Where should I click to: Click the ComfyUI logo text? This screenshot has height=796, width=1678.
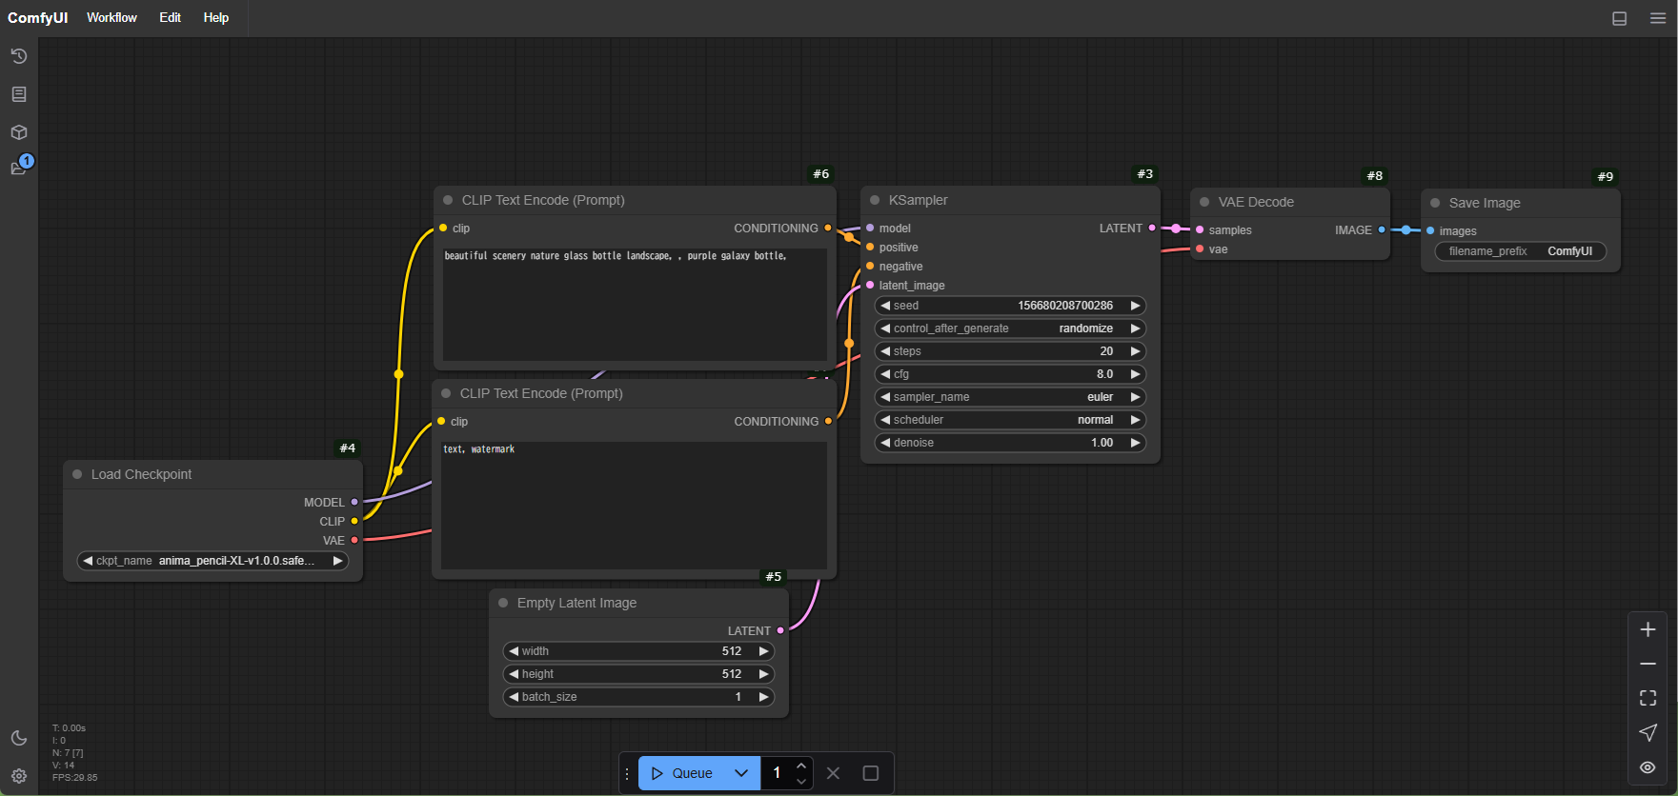click(x=37, y=18)
